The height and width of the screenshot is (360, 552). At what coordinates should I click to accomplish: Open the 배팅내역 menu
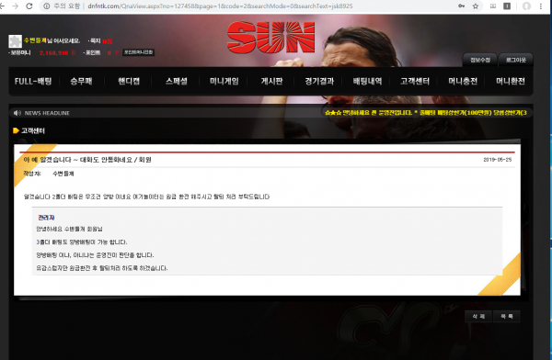click(x=367, y=81)
